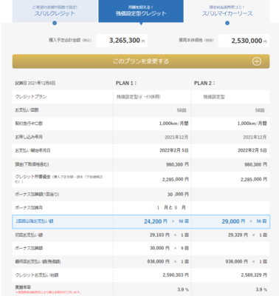This screenshot has height=296, width=279.
Task: Click the クレジットプラン row label
Action: 31,96
